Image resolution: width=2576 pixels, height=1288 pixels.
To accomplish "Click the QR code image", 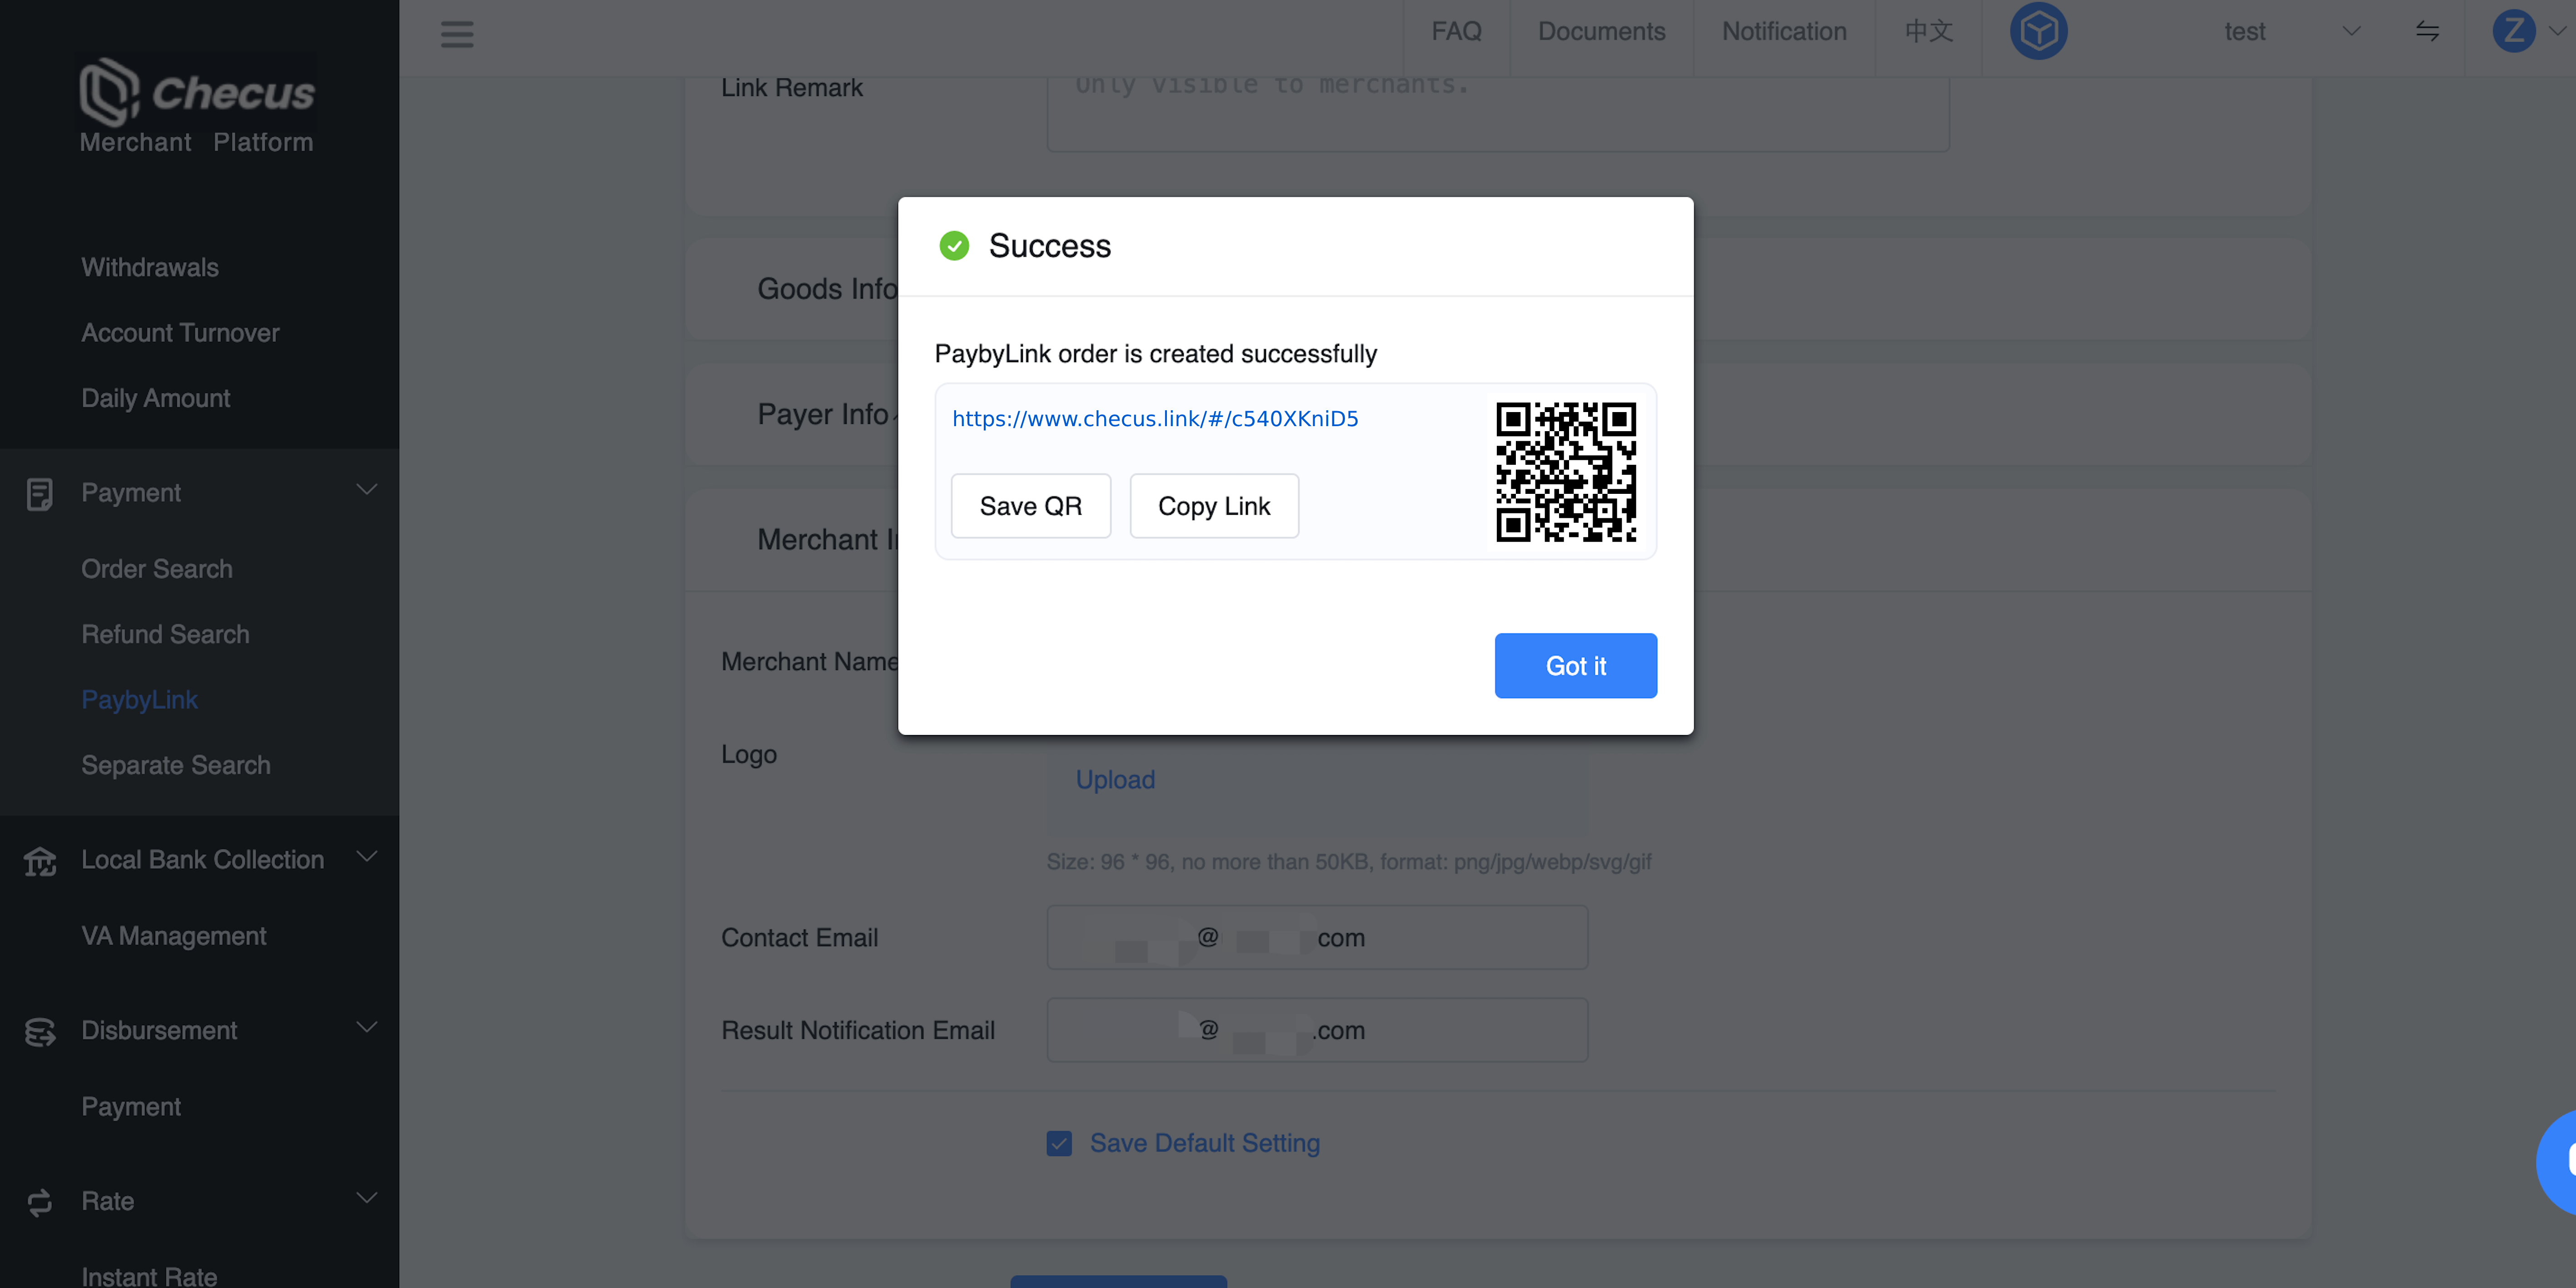I will tap(1566, 472).
